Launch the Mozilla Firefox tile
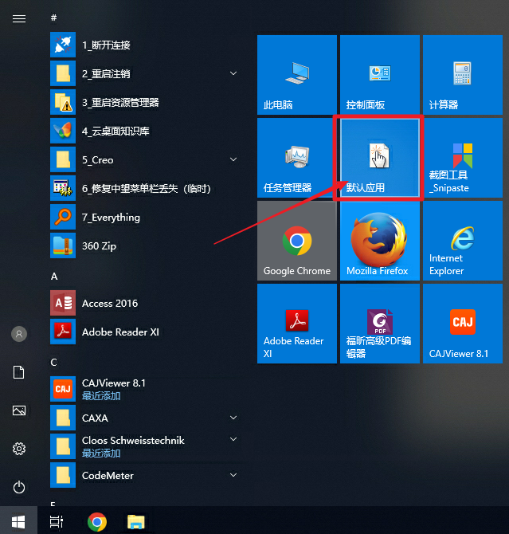Image resolution: width=509 pixels, height=534 pixels. click(378, 241)
